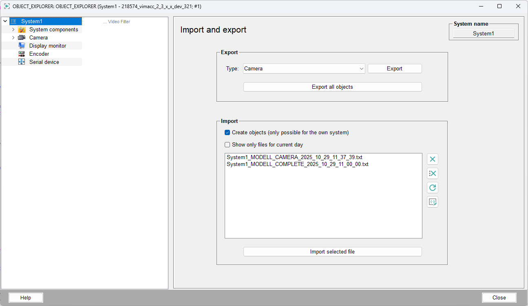Click the System components wrench icon

(22, 30)
